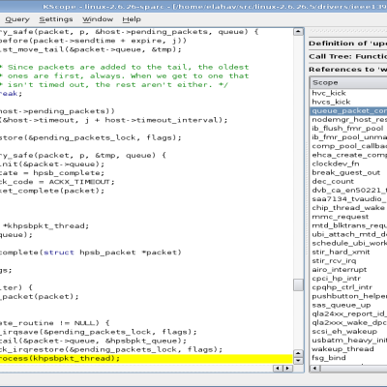Select chip_thread_wake result row
Viewport: 387px width, 387px height.
[x=348, y=208]
